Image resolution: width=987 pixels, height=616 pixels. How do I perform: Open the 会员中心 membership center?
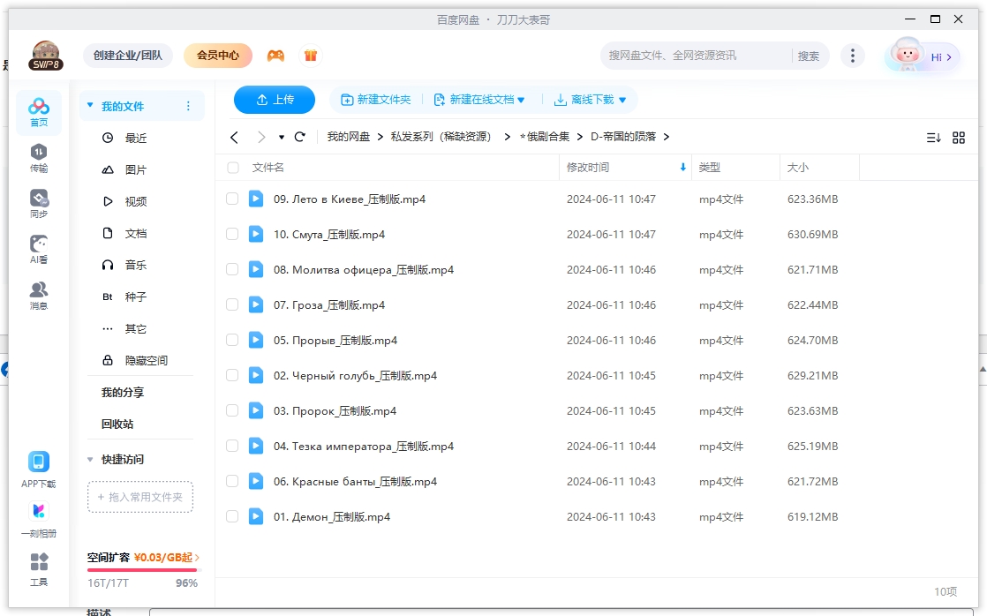(x=217, y=55)
